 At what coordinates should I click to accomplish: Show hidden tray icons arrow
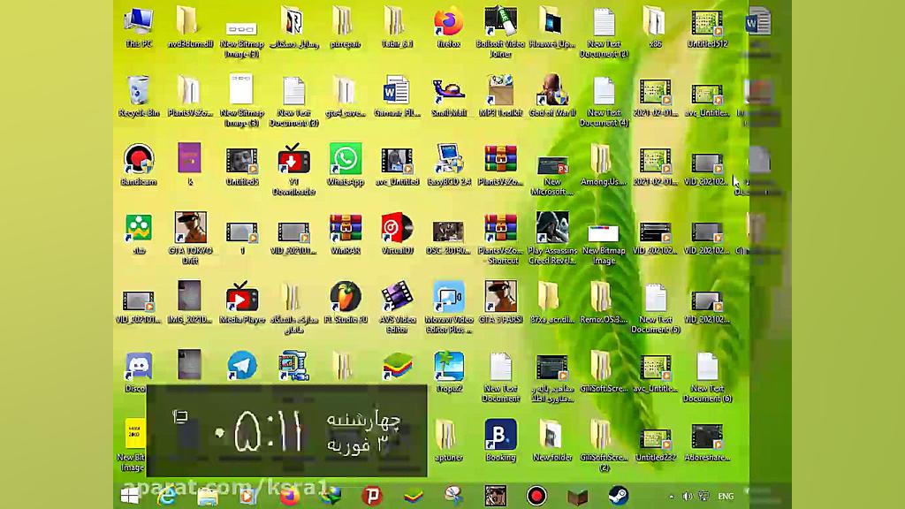pos(672,497)
